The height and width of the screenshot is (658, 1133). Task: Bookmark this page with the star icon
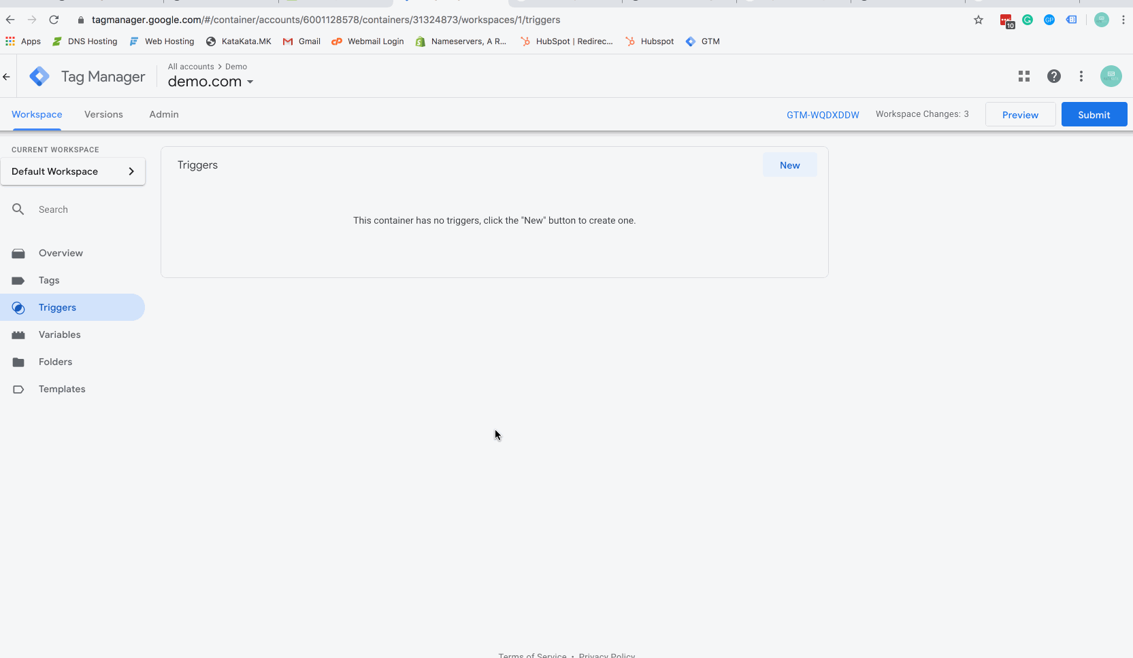tap(979, 20)
